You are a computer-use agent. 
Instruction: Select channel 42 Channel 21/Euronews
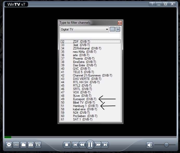click(x=91, y=75)
